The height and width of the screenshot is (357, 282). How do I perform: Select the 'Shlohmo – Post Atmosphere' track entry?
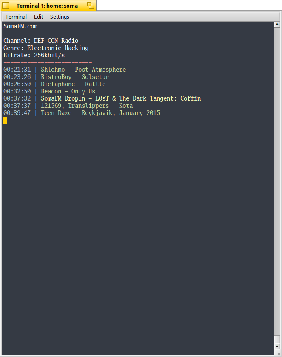(x=83, y=69)
